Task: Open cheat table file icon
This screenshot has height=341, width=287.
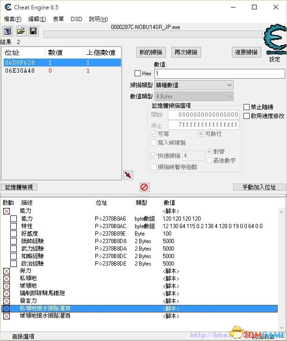Action: [x=21, y=31]
